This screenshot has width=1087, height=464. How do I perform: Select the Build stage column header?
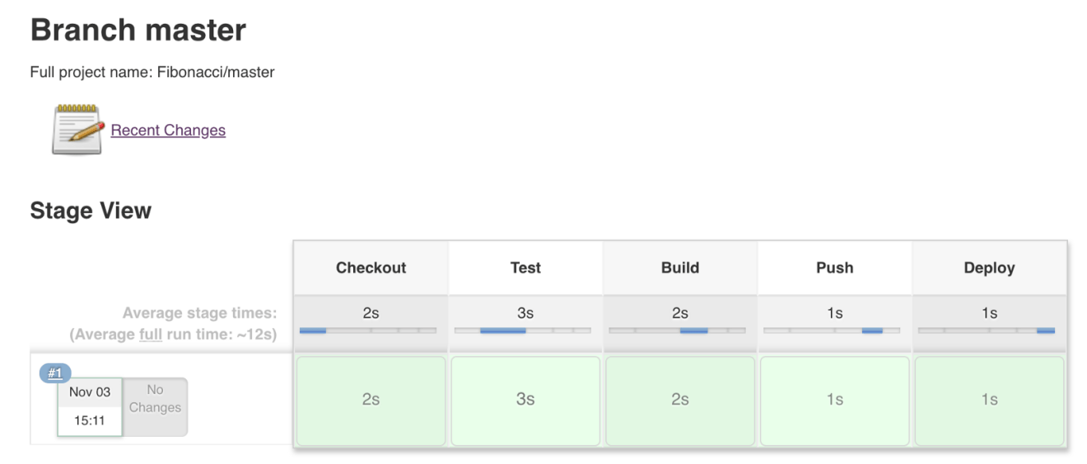pyautogui.click(x=680, y=267)
